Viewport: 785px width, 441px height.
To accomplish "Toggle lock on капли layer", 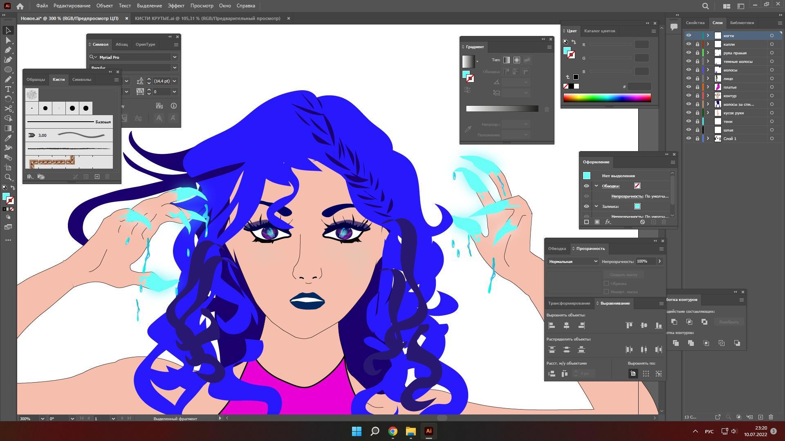I will (698, 44).
